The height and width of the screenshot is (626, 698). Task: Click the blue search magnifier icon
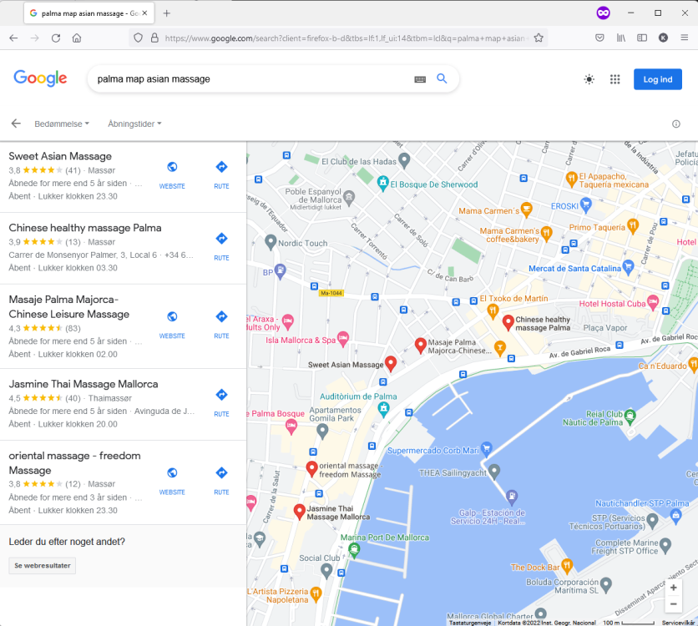442,78
